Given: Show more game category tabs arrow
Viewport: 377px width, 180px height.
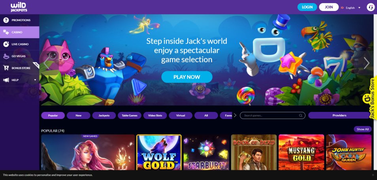Looking at the screenshot, I should [235, 115].
